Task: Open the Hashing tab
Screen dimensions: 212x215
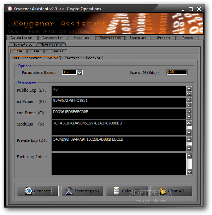Action: point(82,38)
